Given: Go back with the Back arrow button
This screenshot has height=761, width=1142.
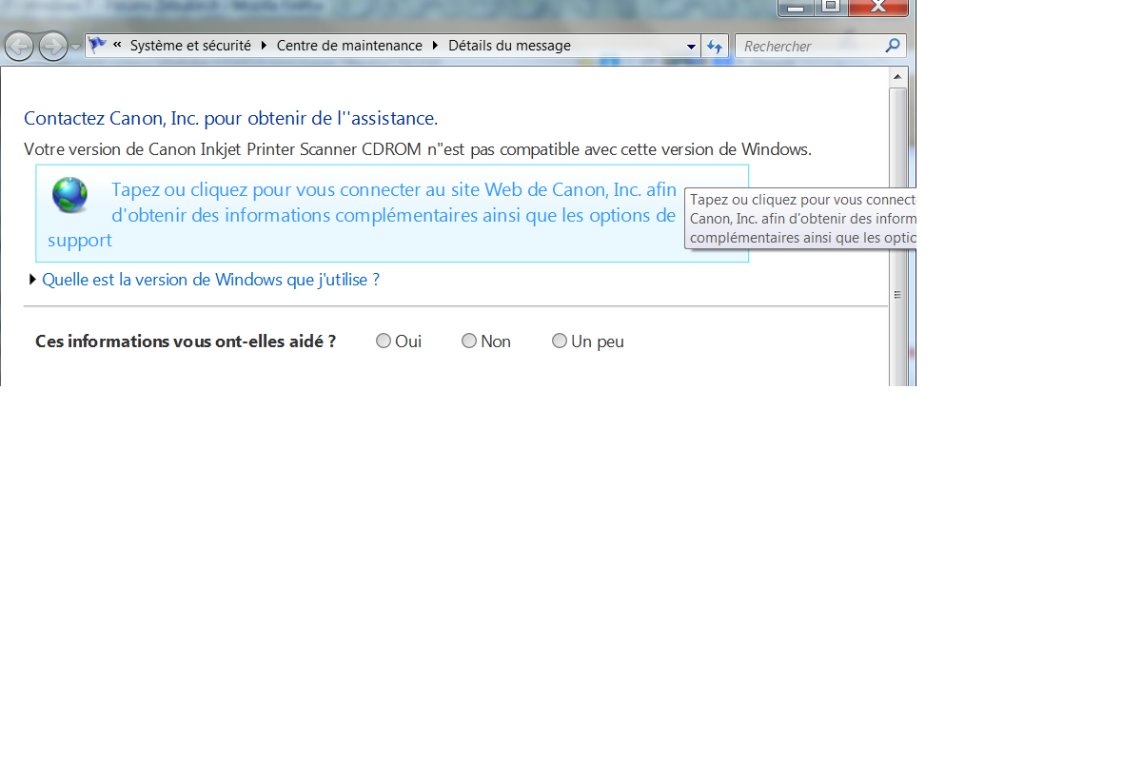Looking at the screenshot, I should (19, 46).
